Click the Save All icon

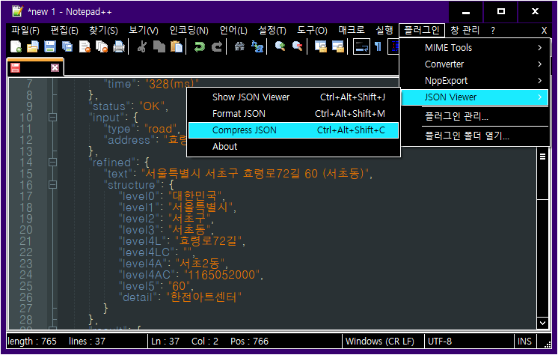[x=67, y=46]
